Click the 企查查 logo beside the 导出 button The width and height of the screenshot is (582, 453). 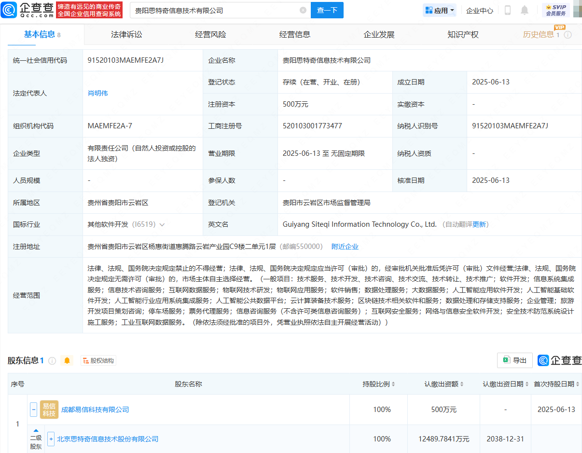(x=560, y=360)
